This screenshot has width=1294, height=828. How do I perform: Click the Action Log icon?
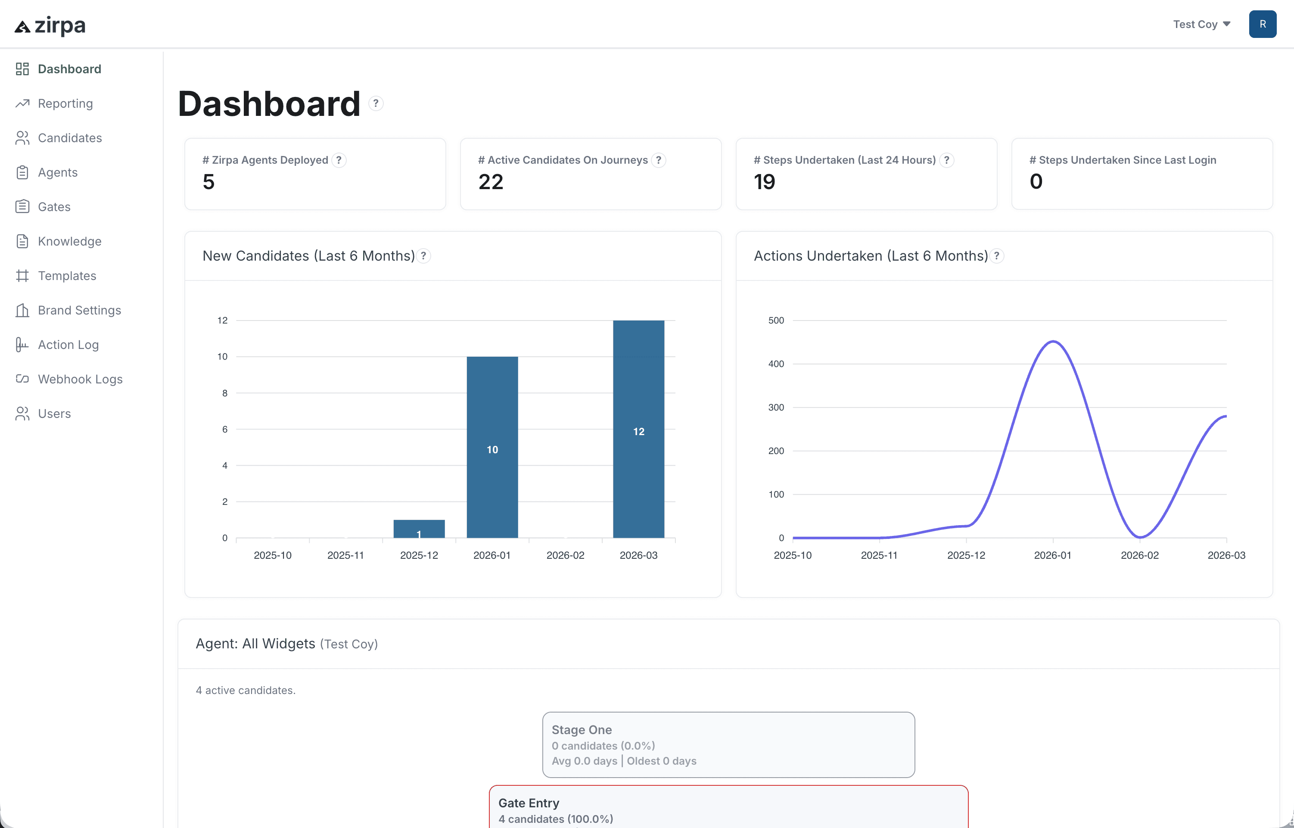pyautogui.click(x=22, y=345)
